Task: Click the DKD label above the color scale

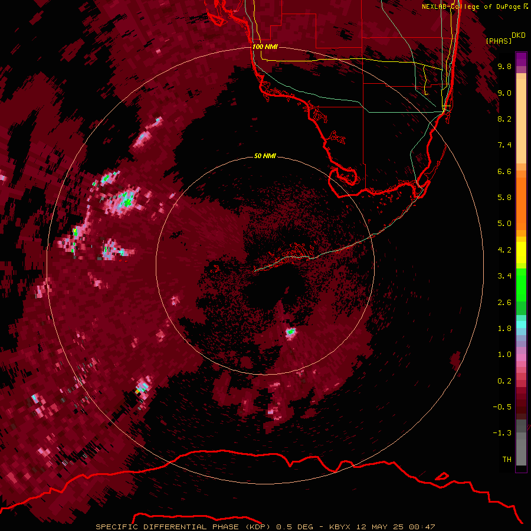Action: [x=519, y=35]
